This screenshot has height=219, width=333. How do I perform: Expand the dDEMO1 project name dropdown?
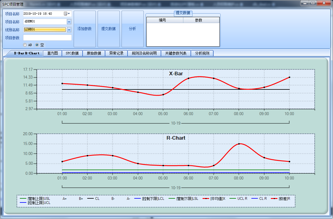pyautogui.click(x=69, y=22)
